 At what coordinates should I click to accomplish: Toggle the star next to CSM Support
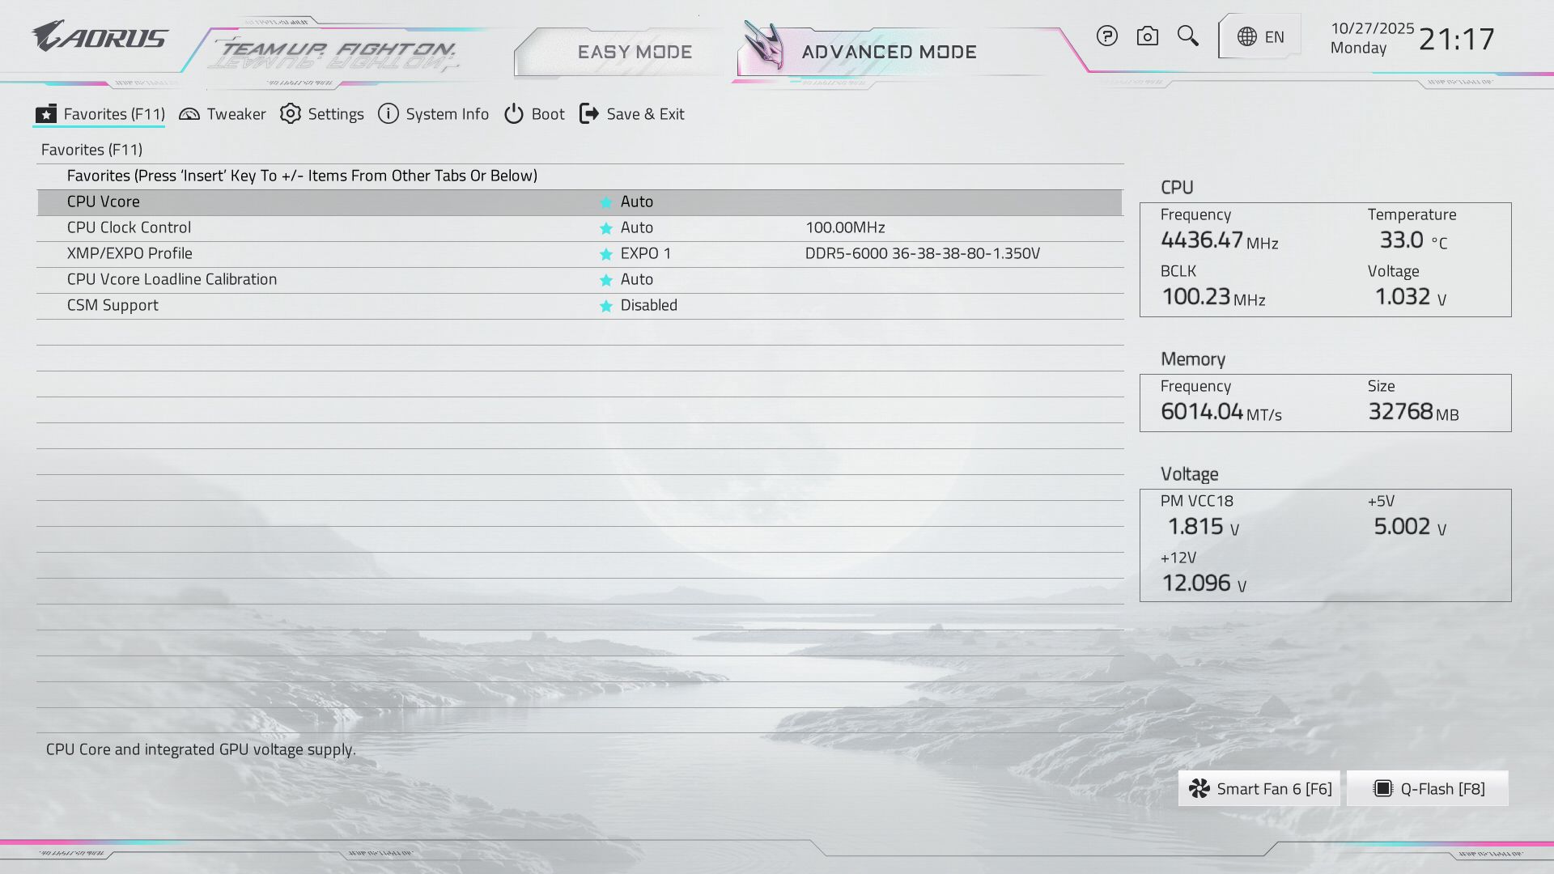605,306
